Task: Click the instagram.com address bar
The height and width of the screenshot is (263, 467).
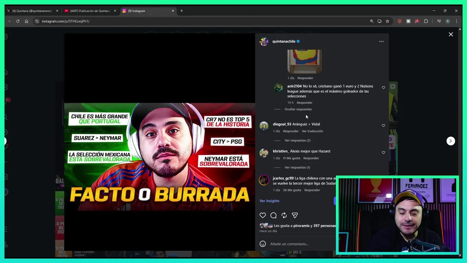Action: [x=201, y=21]
